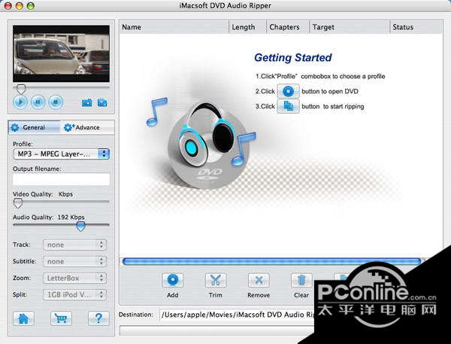Click the Target column header
This screenshot has height=344, width=451.
(x=350, y=27)
